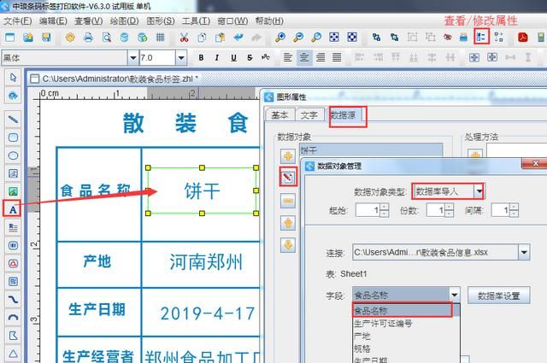Switch to the 数据源 tab
The height and width of the screenshot is (363, 547).
[x=345, y=115]
